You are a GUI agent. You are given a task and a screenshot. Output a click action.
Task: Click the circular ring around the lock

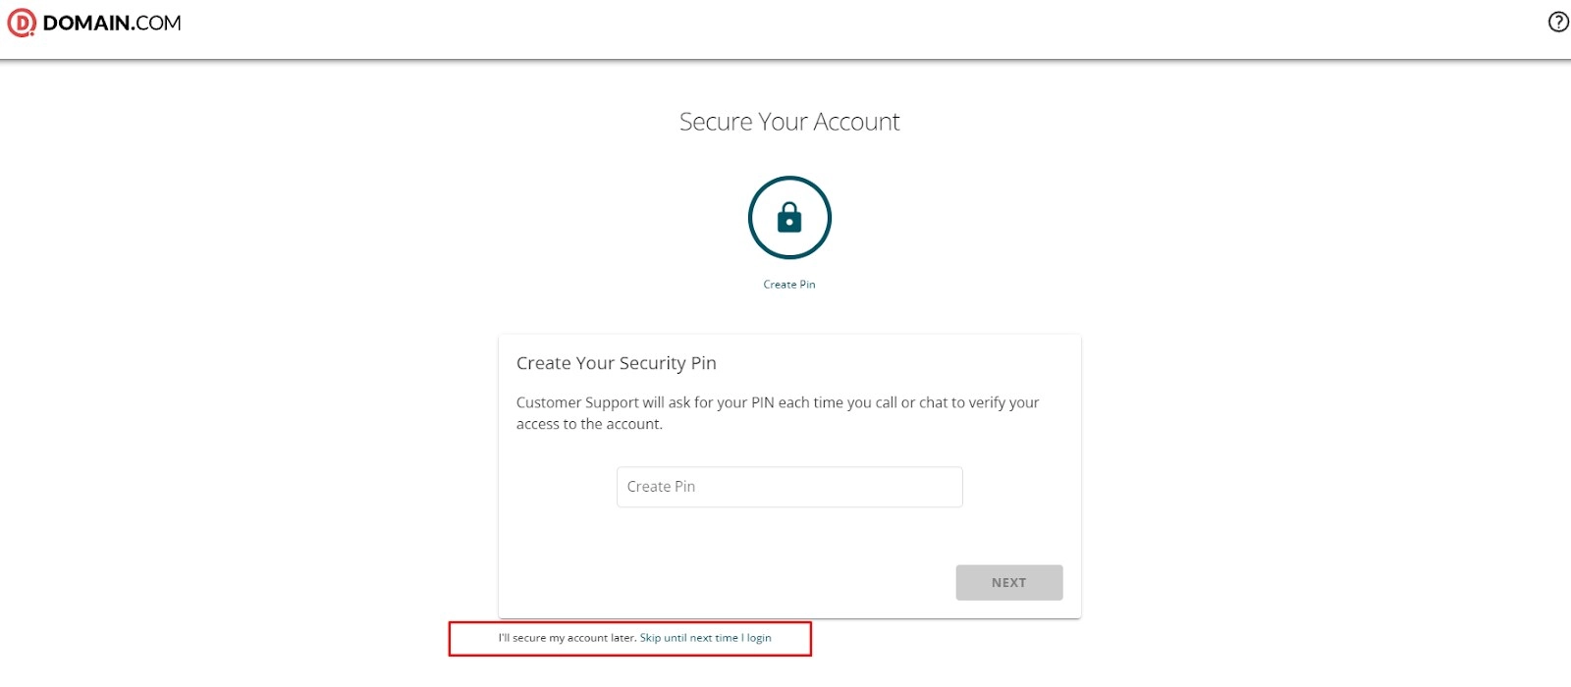tap(750, 218)
